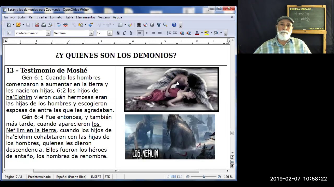This screenshot has width=334, height=187.
Task: Click the Save document floppy icon
Action: coord(28,25)
